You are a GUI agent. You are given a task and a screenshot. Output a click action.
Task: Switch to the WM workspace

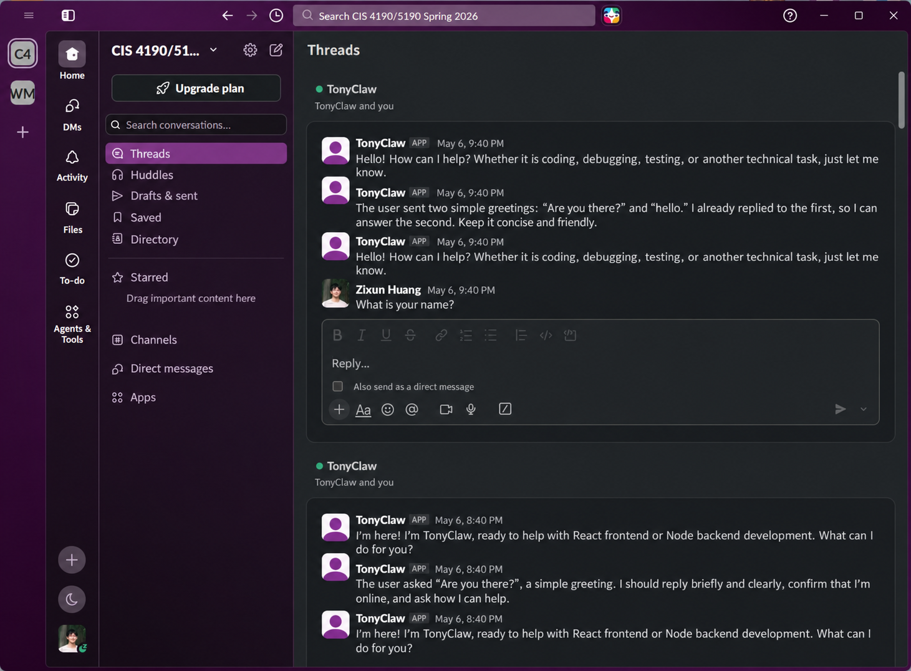tap(22, 94)
